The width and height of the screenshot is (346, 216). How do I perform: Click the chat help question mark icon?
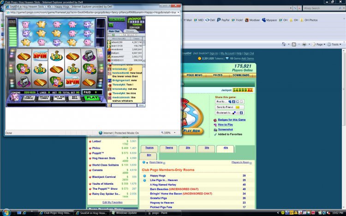[136, 35]
